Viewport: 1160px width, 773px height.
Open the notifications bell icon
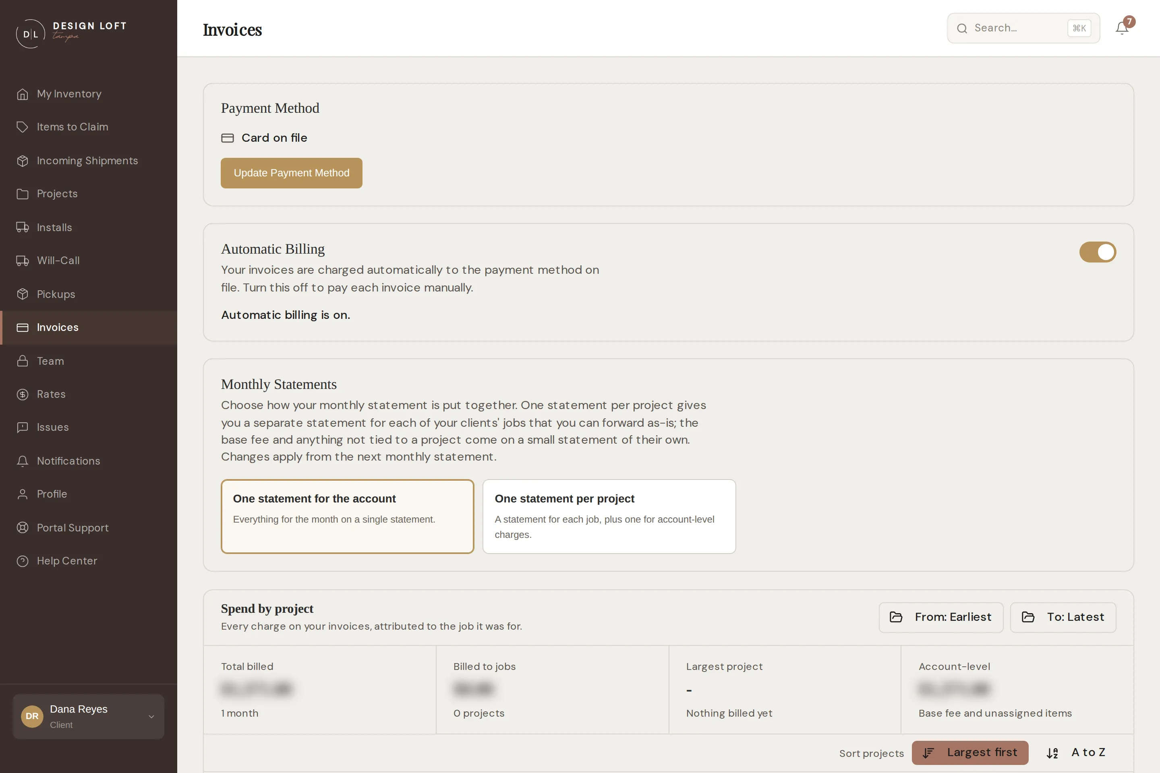click(1121, 28)
